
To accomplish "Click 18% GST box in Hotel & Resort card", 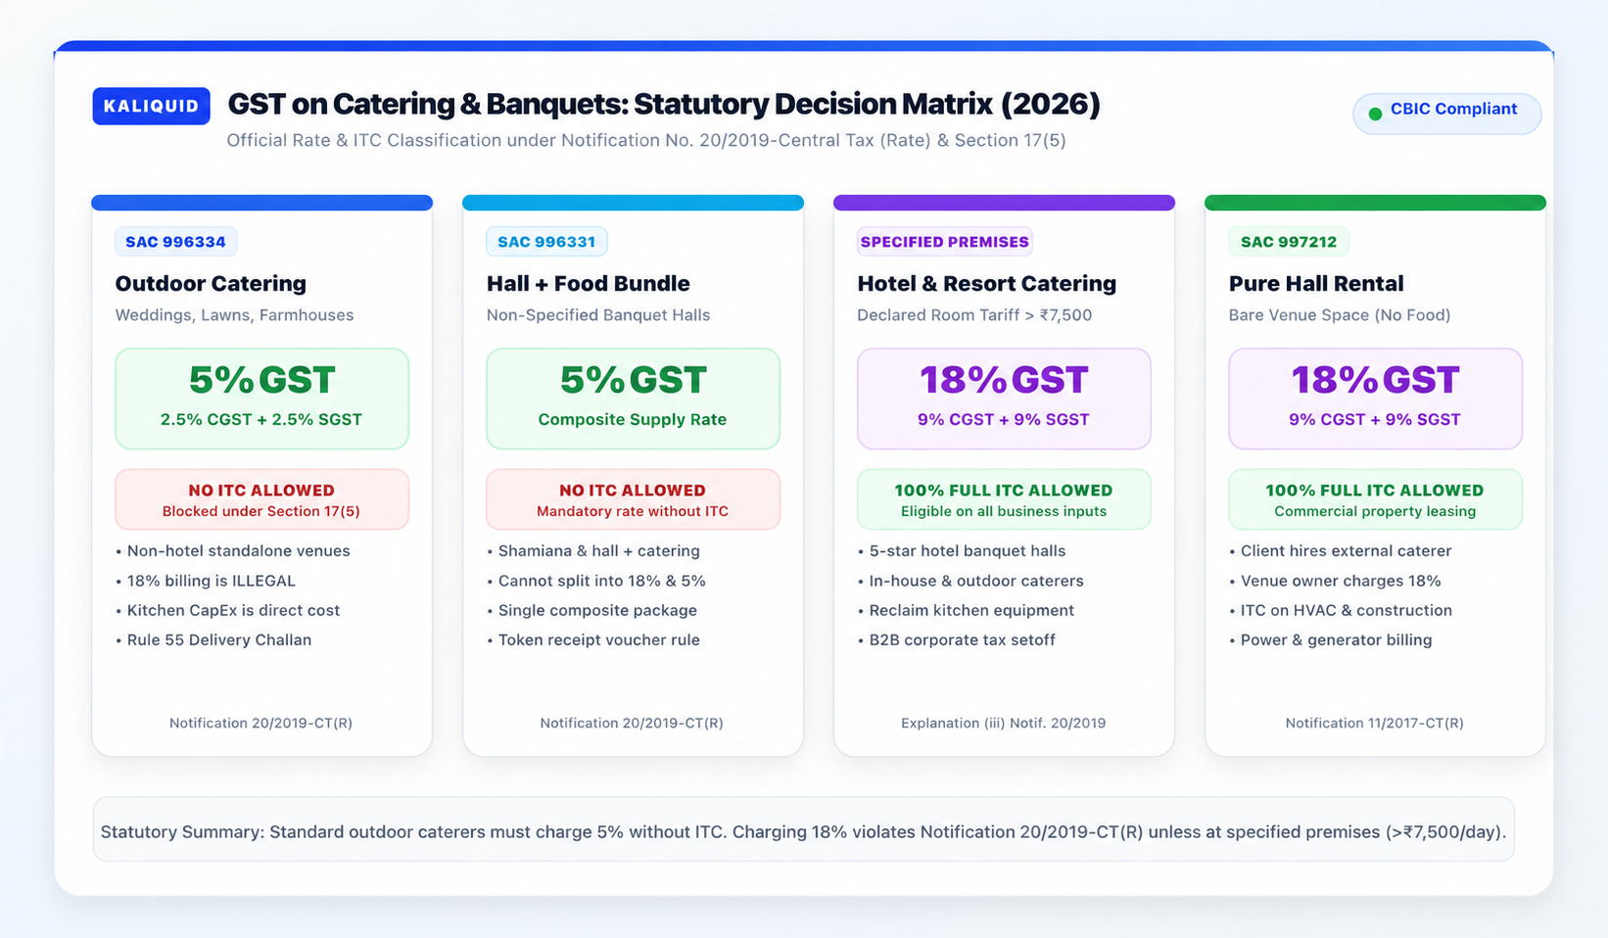I will coord(1004,399).
